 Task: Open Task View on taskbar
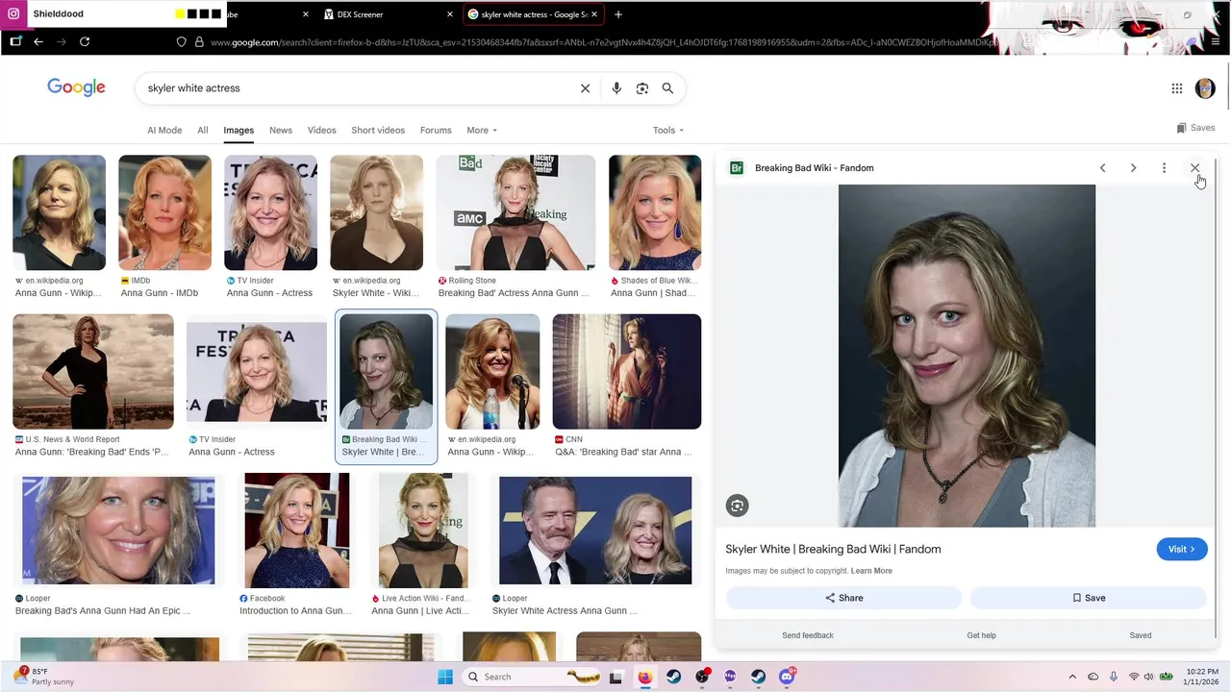point(616,677)
